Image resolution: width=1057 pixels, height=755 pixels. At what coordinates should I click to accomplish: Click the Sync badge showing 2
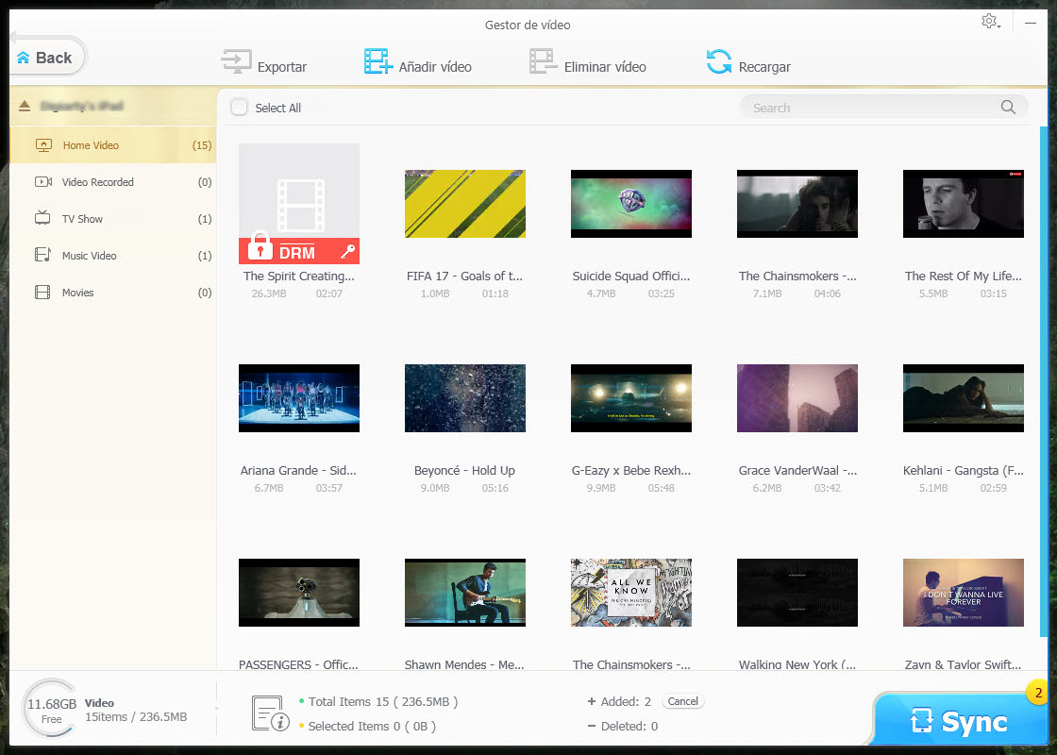coord(1038,693)
